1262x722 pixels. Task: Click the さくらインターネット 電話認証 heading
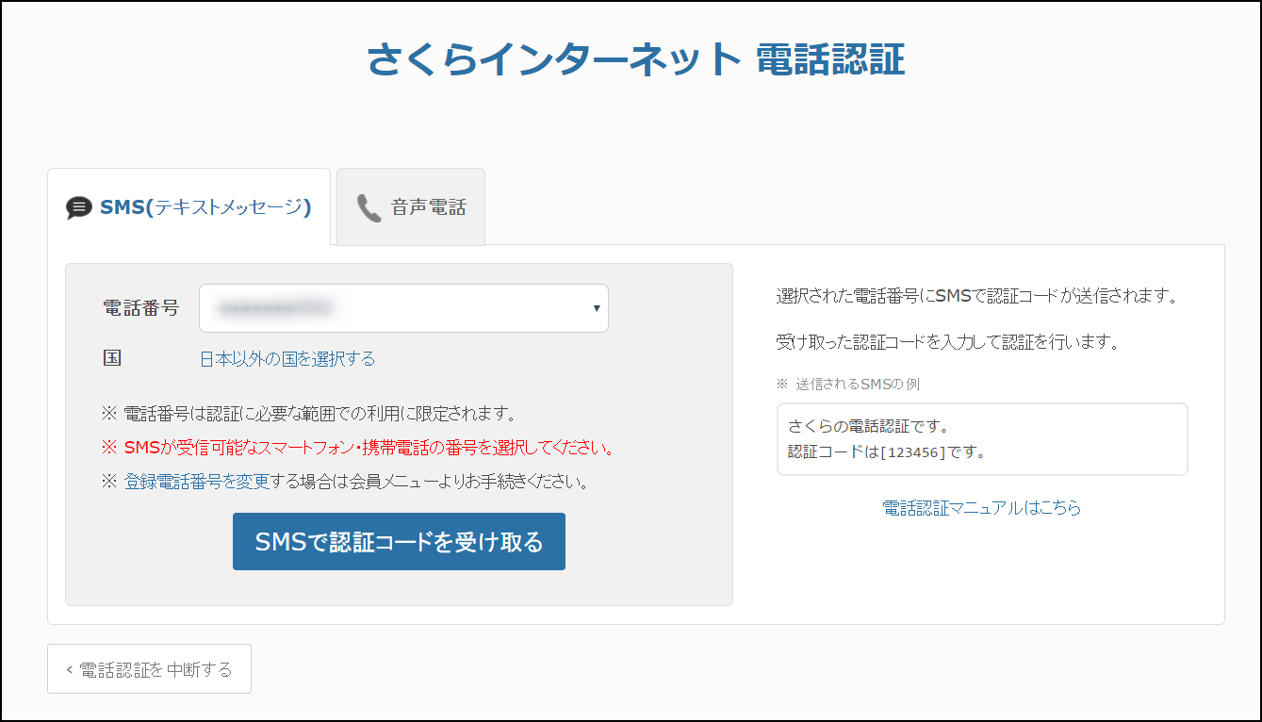[x=635, y=58]
